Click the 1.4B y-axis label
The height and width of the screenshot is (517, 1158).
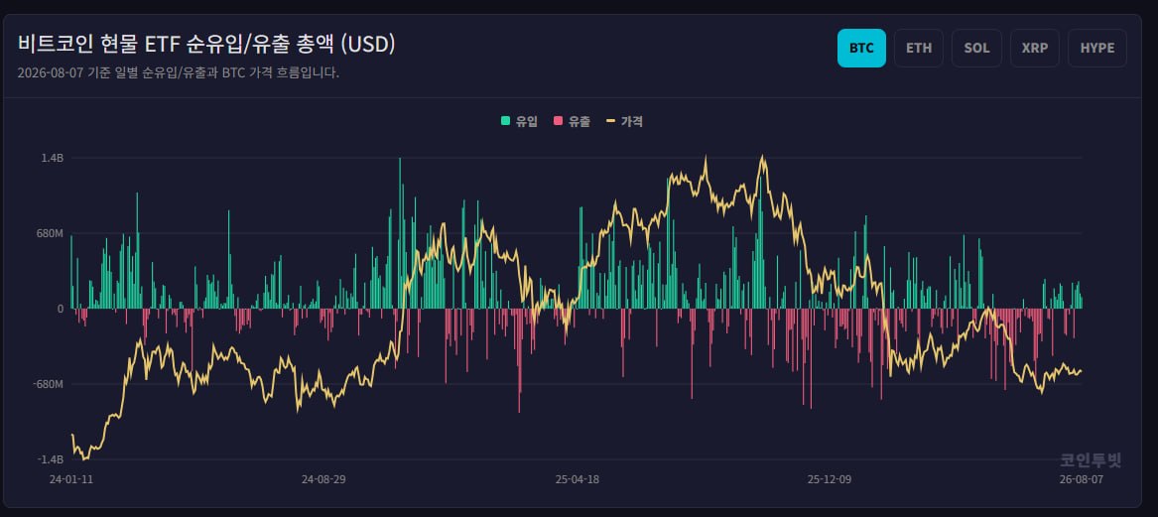[53, 158]
